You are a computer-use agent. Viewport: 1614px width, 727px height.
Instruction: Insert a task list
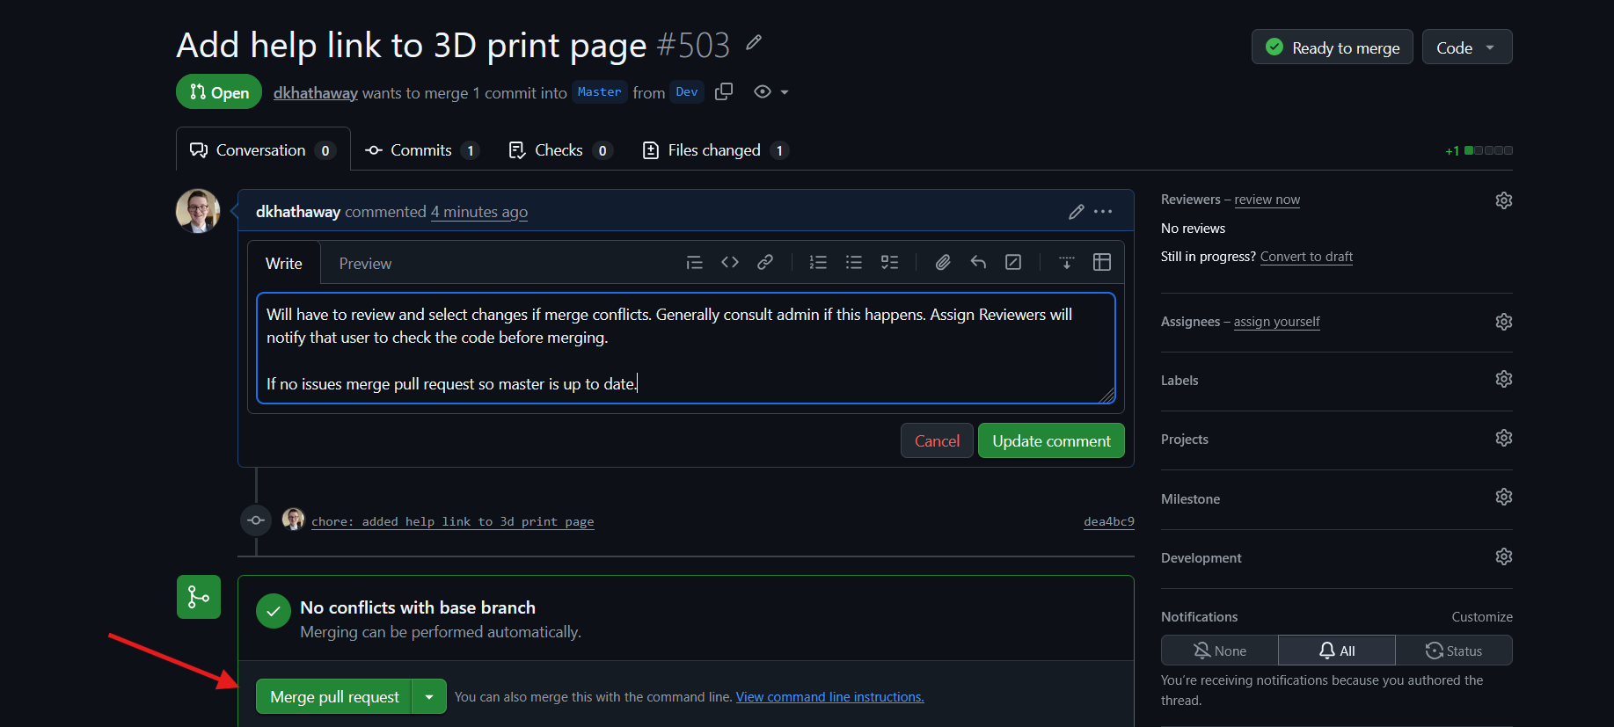point(889,262)
